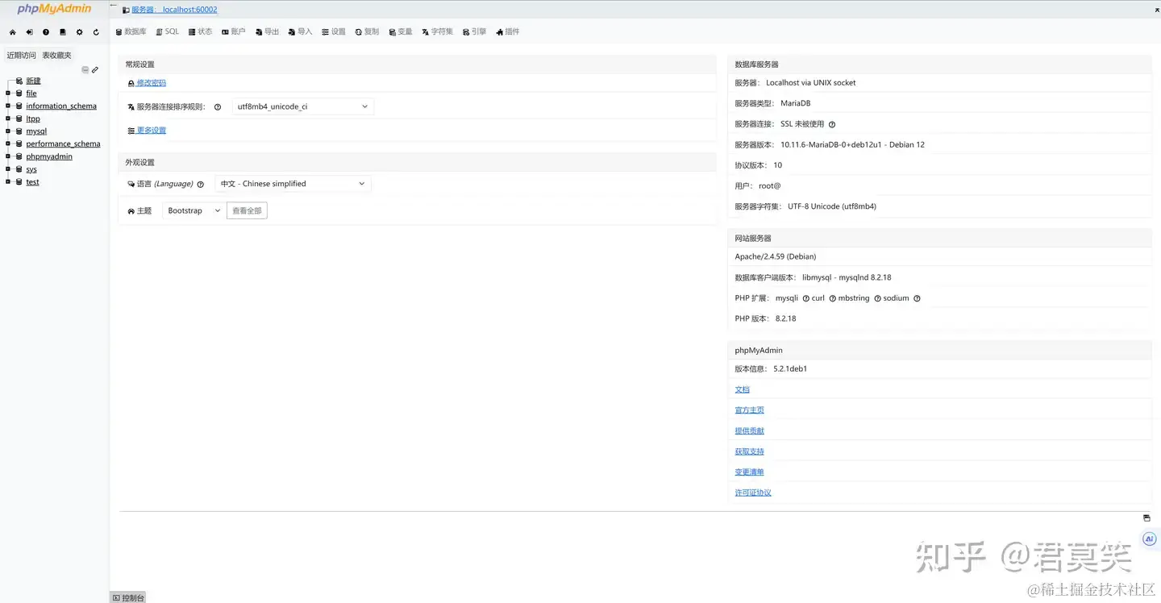Viewport: 1161px width, 603px height.
Task: Open the utf8mb4_unicode_ci collation dropdown
Action: click(302, 106)
